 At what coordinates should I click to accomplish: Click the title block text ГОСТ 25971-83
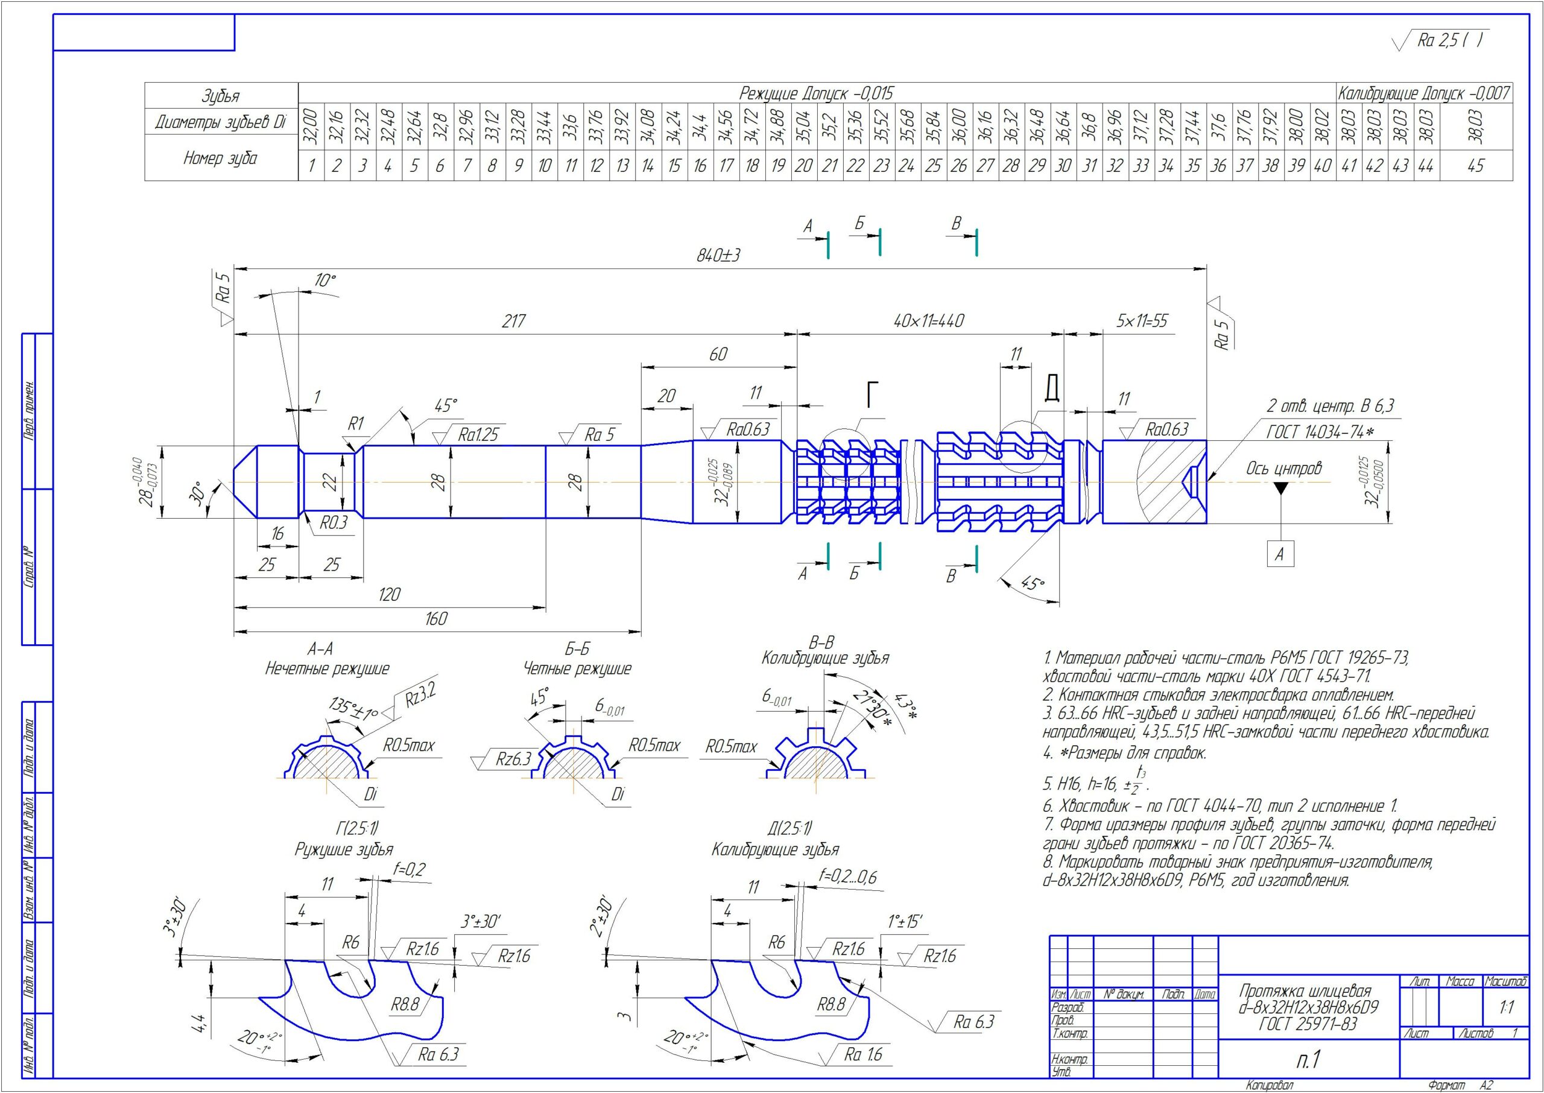(1307, 1024)
